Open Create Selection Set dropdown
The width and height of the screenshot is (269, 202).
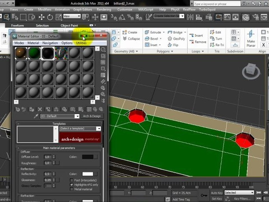tap(169, 16)
